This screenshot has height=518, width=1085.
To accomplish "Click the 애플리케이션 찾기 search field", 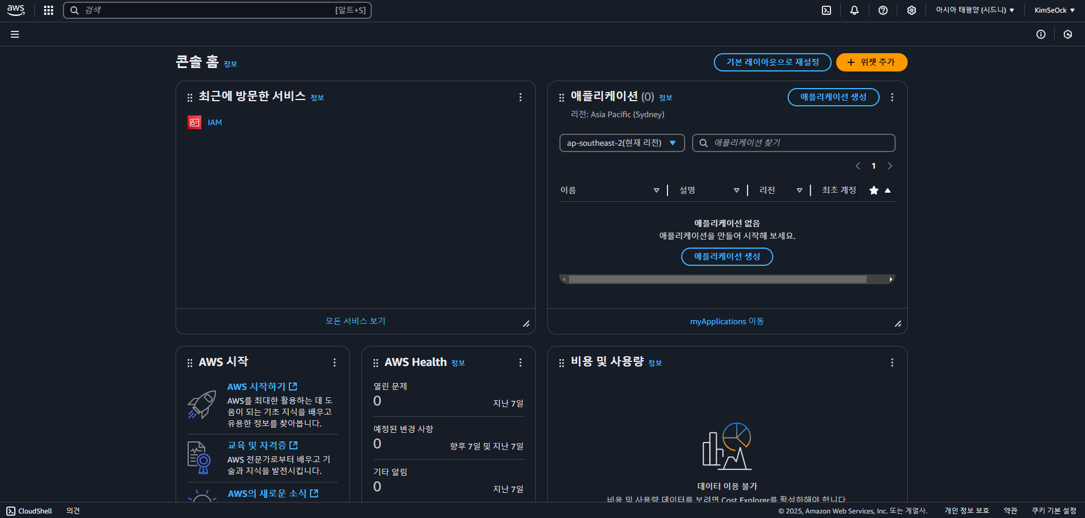I will (x=794, y=143).
